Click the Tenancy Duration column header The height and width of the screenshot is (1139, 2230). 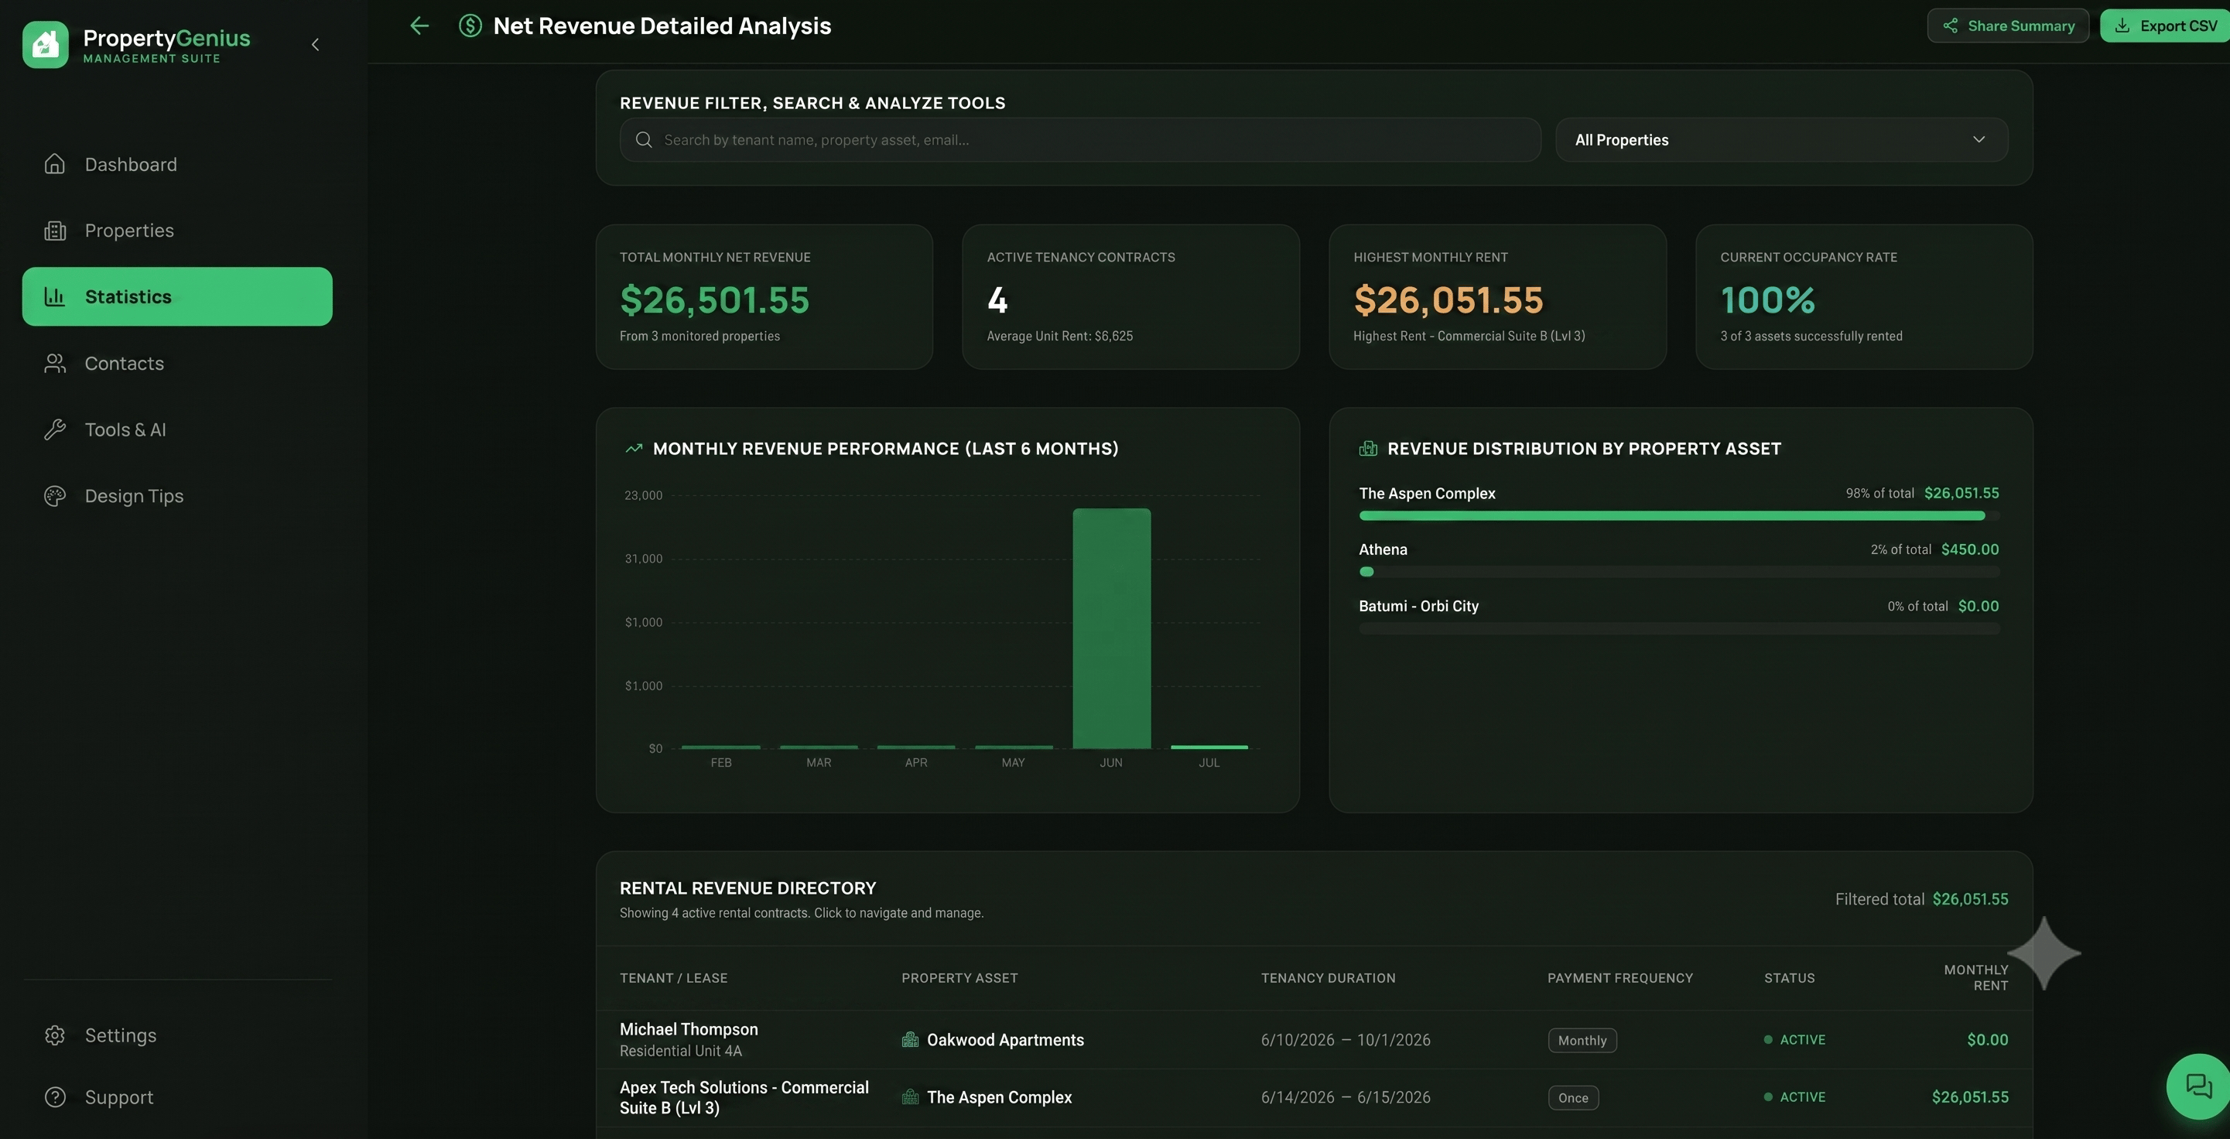click(1328, 978)
